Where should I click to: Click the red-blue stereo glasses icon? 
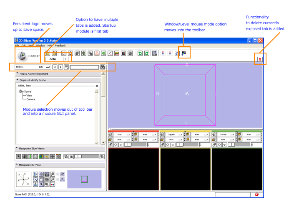pyautogui.click(x=53, y=184)
